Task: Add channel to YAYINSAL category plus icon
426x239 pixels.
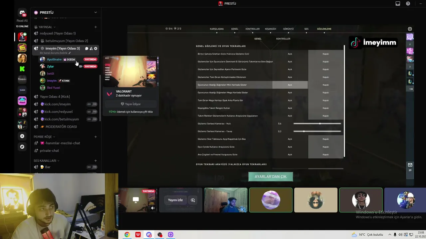Action: pos(96,27)
